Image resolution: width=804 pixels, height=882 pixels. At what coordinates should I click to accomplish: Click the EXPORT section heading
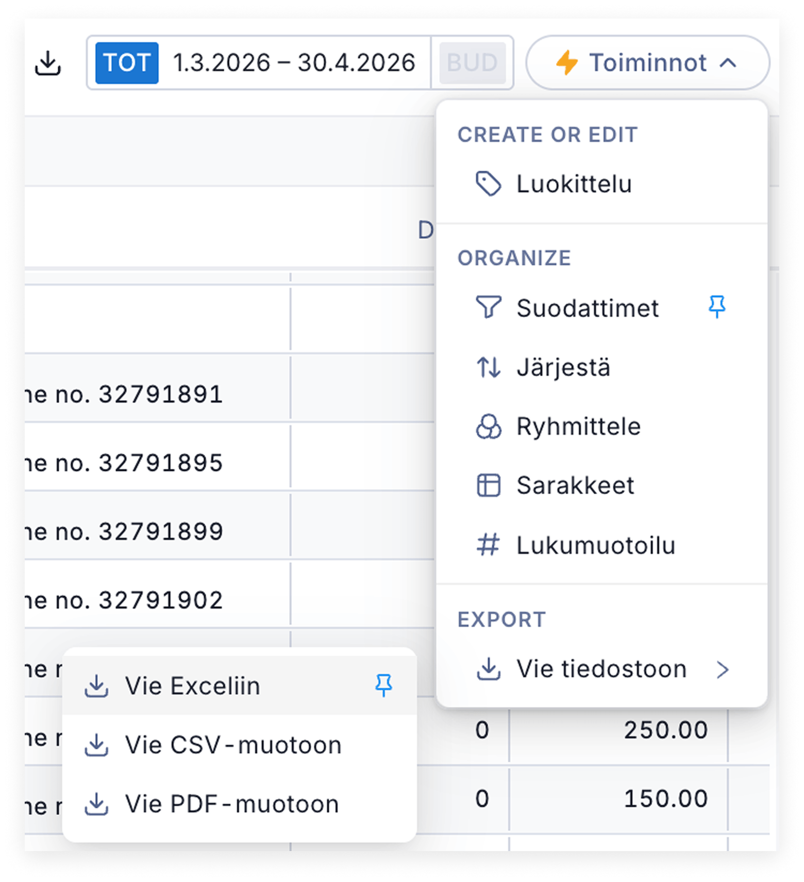[501, 619]
